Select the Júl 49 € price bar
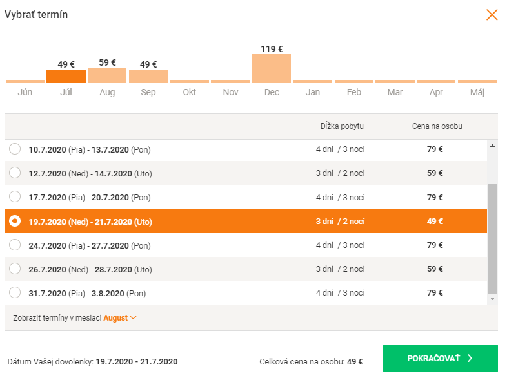 tap(66, 76)
